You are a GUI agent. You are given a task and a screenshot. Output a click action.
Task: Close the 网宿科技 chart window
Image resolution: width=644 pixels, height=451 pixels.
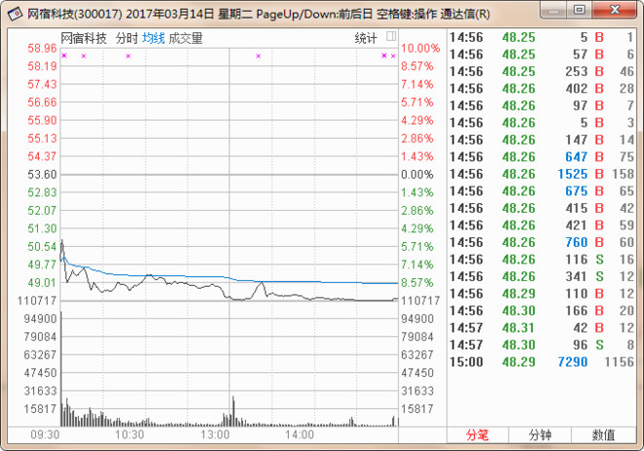615,11
